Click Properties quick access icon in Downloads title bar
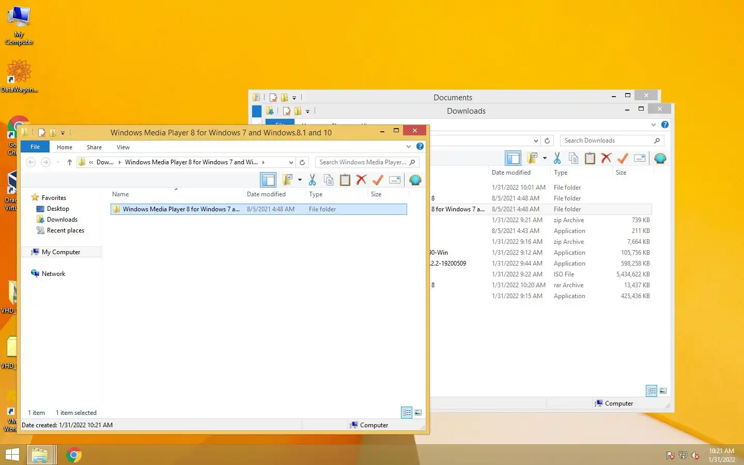 pyautogui.click(x=287, y=111)
